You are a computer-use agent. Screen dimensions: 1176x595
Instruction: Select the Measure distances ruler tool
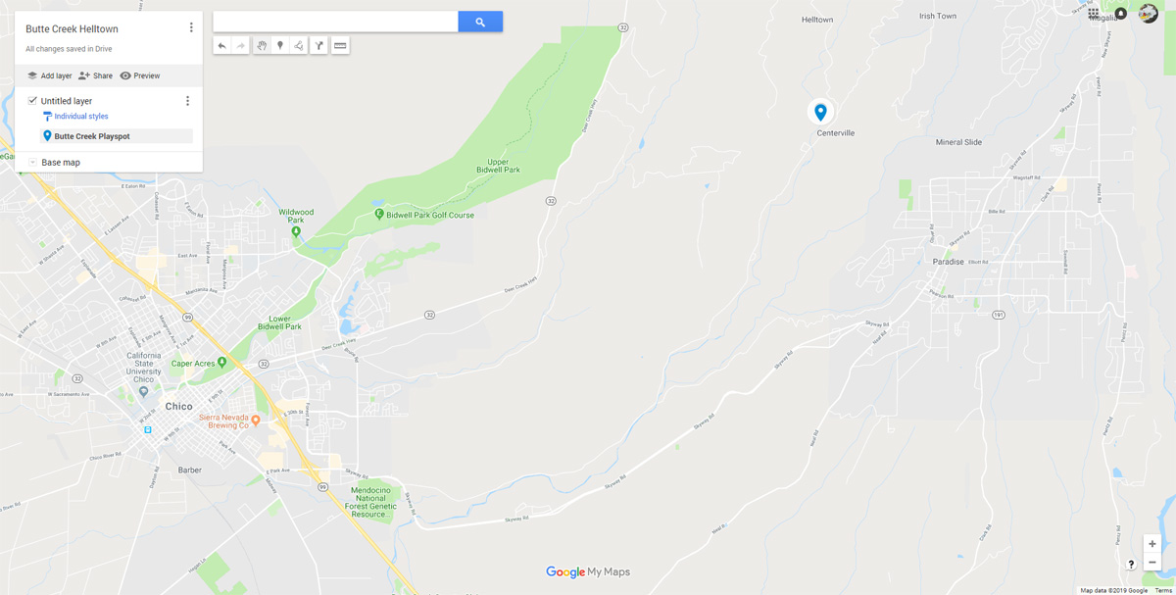pos(340,46)
